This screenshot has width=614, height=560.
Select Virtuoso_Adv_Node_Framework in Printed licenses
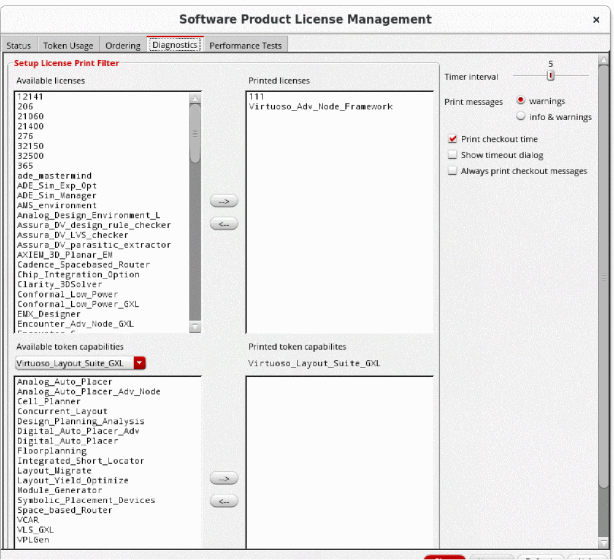(320, 107)
